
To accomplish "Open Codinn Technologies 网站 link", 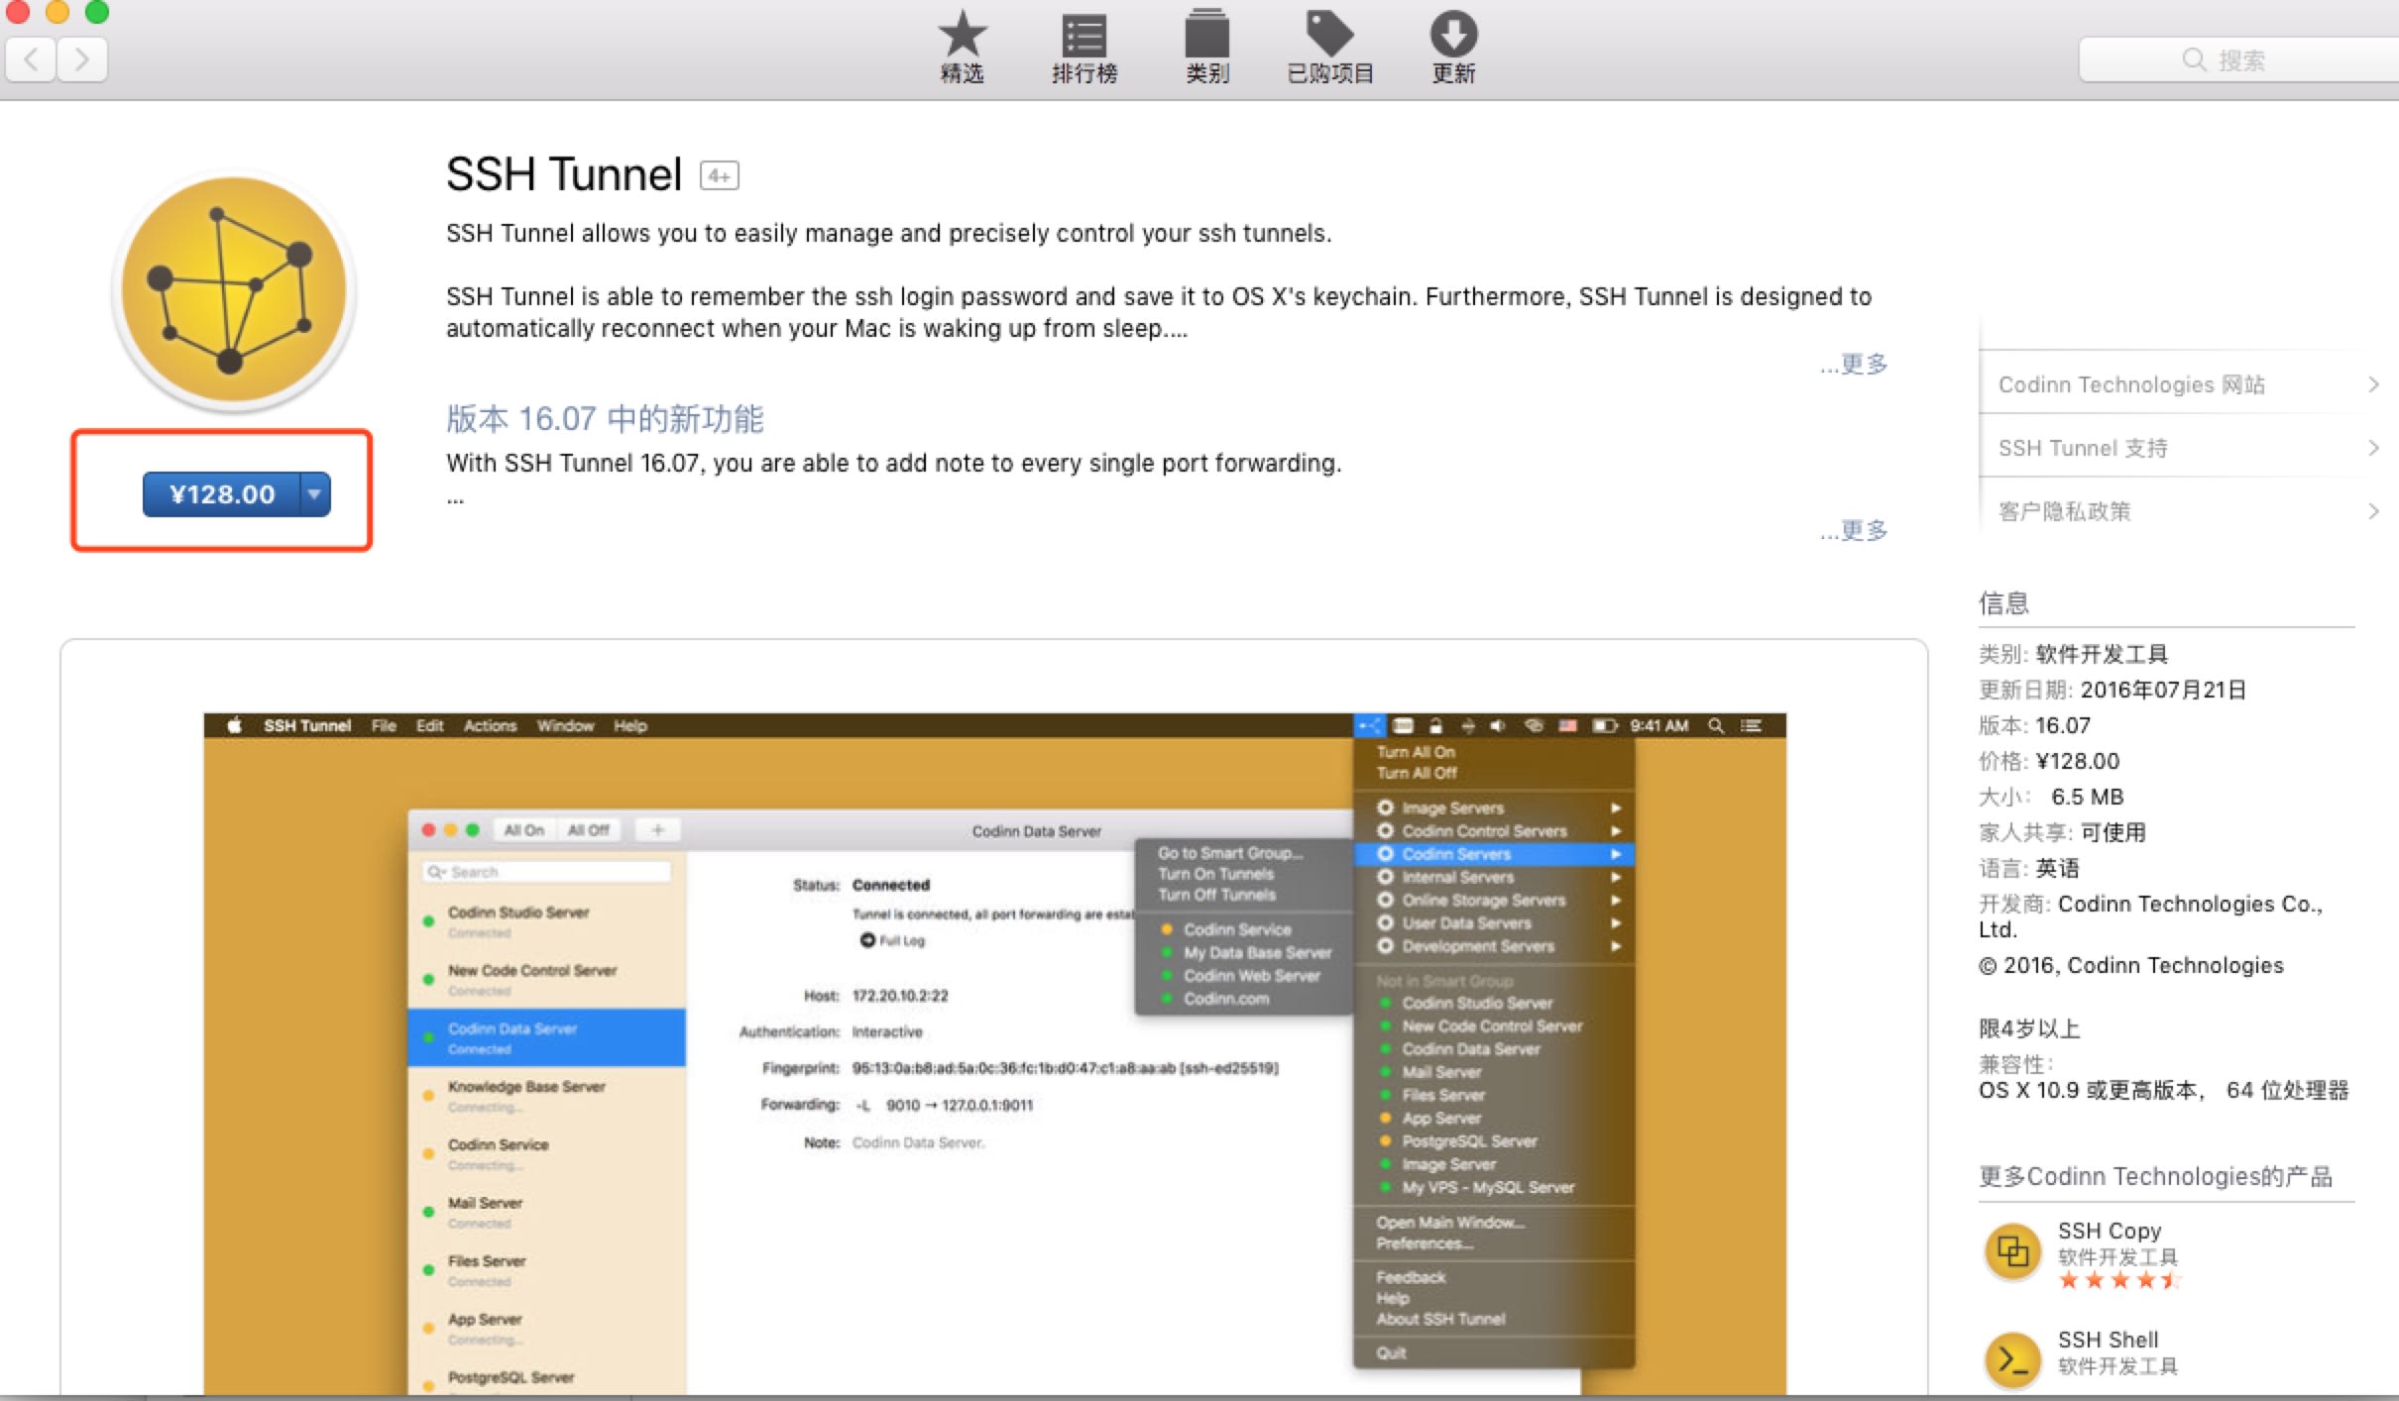I will pos(2131,384).
